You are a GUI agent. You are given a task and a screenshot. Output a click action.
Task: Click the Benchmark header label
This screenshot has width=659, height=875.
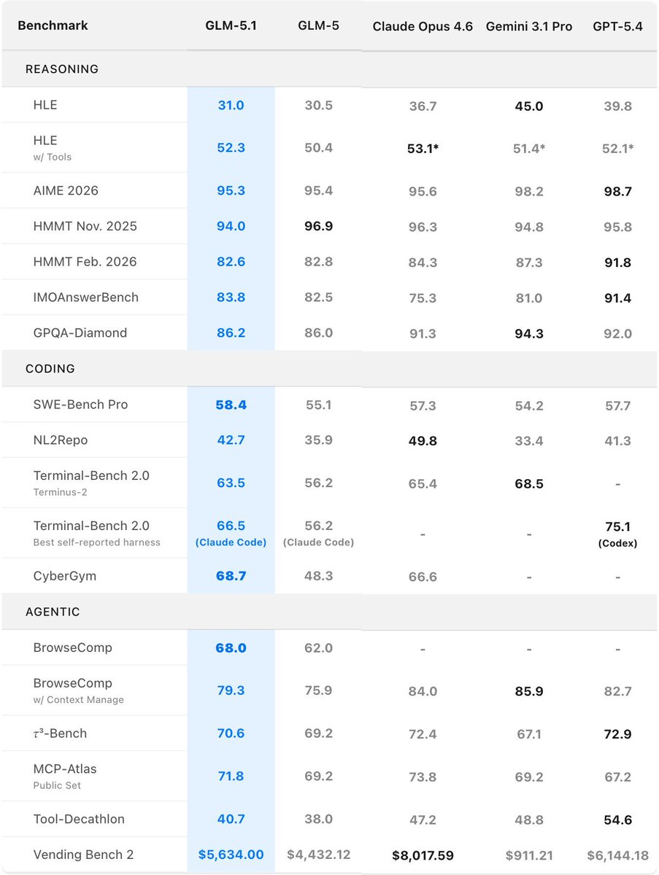click(53, 26)
